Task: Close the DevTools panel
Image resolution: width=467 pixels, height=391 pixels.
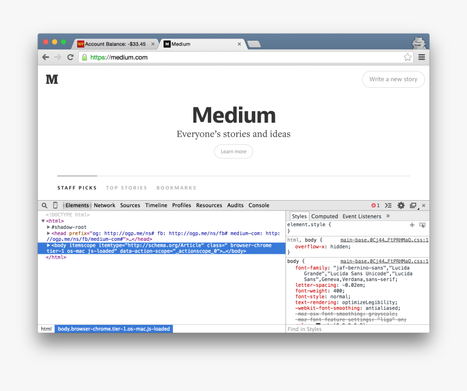Action: tap(424, 206)
